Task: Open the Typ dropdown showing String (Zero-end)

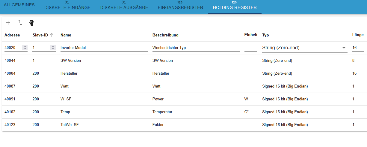Action: tap(304, 48)
